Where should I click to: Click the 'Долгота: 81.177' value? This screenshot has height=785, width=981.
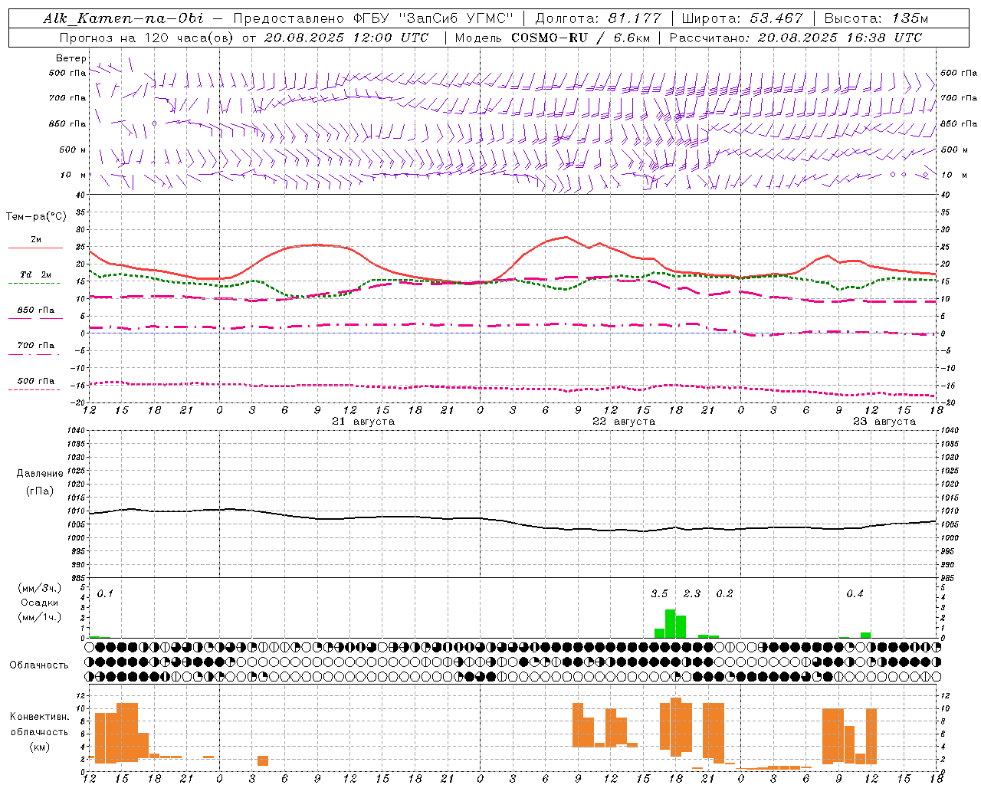[x=599, y=18]
